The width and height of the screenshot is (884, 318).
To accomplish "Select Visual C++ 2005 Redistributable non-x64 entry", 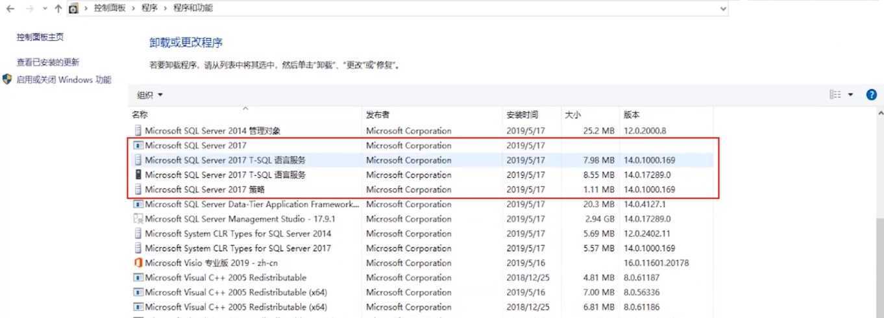I will (x=225, y=278).
